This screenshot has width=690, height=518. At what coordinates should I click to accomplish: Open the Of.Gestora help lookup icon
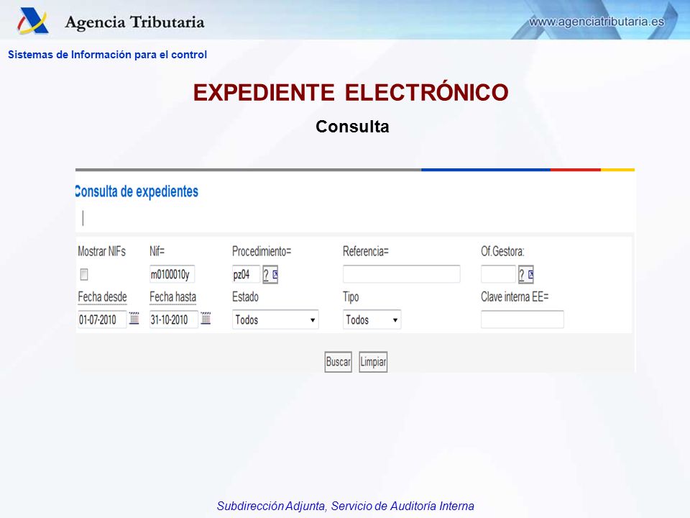click(526, 275)
